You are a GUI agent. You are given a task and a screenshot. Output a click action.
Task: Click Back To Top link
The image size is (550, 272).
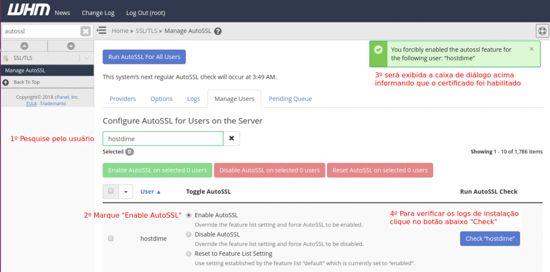tap(27, 83)
